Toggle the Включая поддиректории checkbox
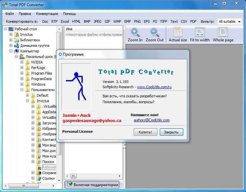 (69, 184)
